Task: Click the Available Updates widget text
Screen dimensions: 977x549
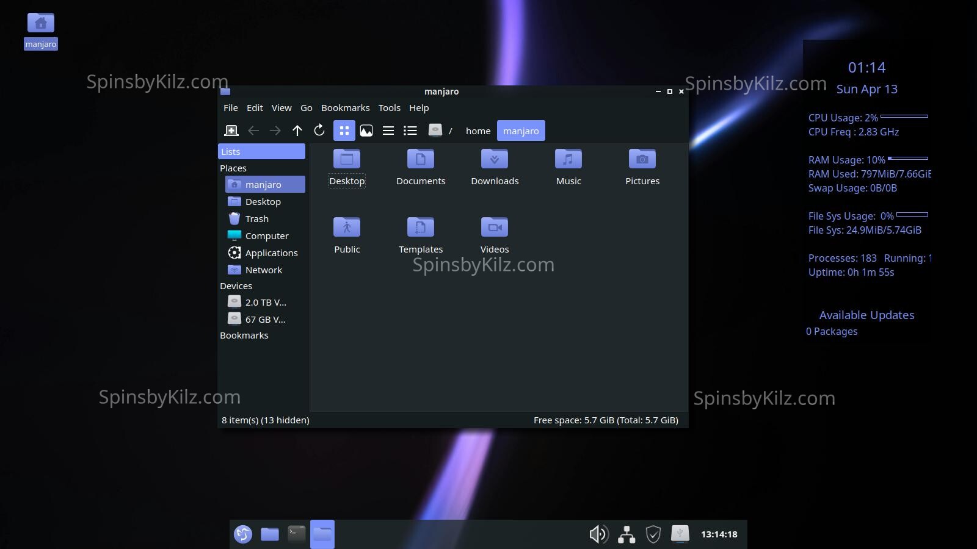Action: [867, 315]
